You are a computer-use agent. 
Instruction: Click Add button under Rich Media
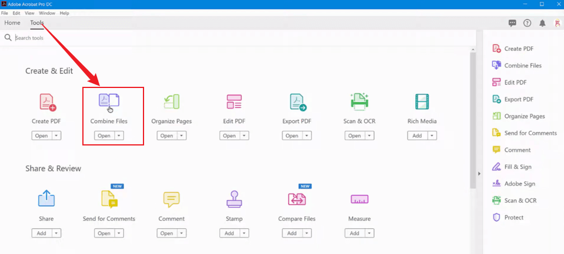[x=417, y=136]
